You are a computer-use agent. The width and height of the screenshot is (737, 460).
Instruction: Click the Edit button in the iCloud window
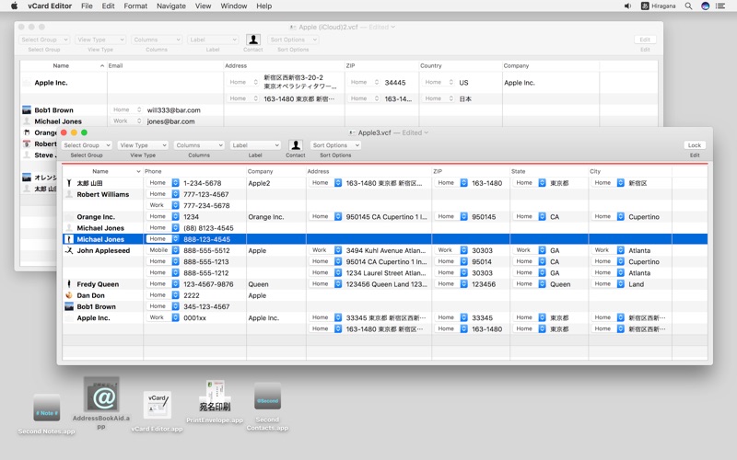click(x=645, y=40)
